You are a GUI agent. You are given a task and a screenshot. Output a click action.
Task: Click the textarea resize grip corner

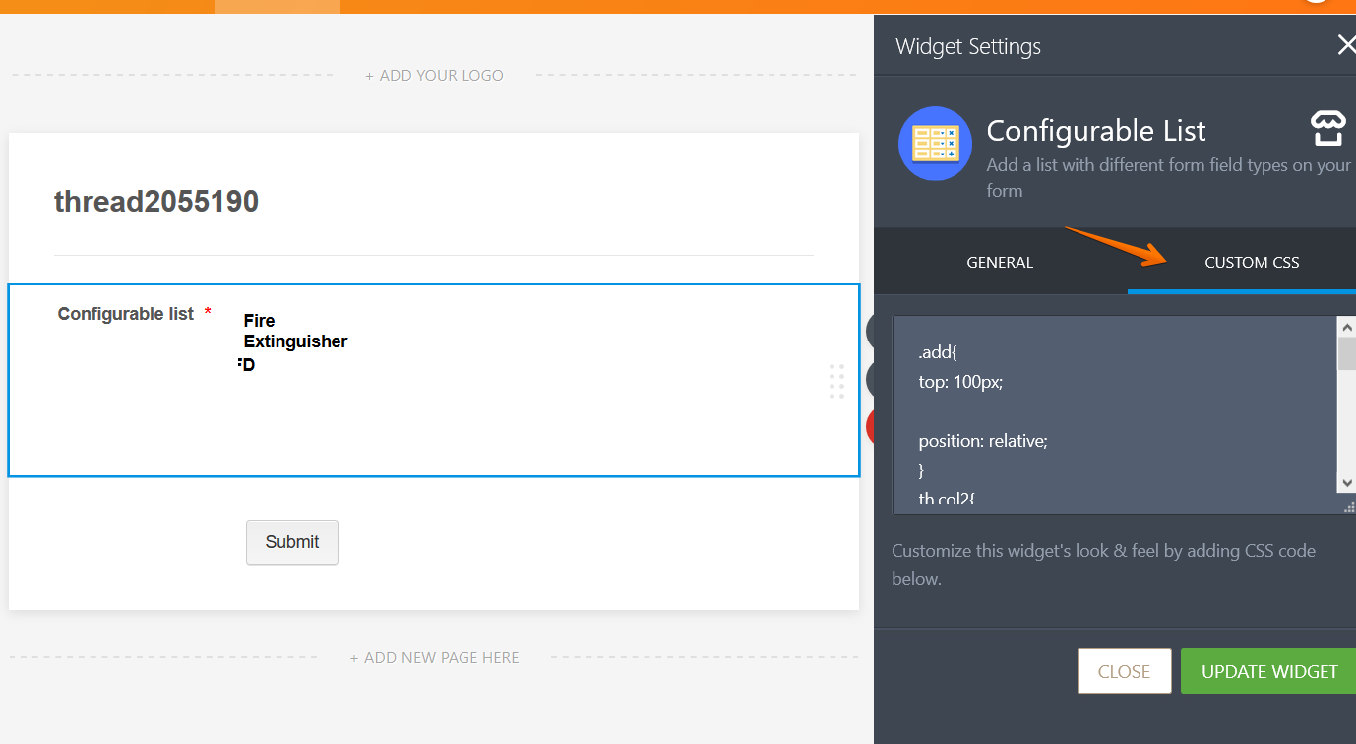click(1348, 506)
